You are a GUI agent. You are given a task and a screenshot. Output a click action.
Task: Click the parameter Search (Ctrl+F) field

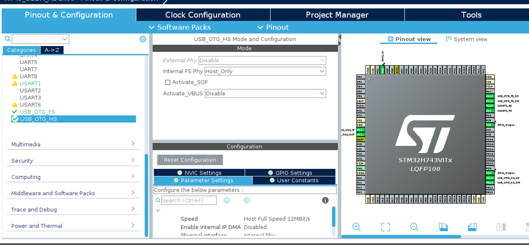[x=189, y=200]
